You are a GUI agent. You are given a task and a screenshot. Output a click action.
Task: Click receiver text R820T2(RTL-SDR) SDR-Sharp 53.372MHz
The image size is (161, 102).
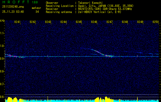(x=105, y=9)
